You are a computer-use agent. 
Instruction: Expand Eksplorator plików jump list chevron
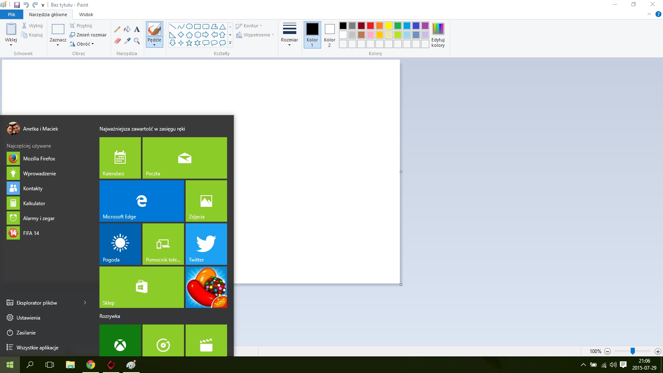coord(85,303)
